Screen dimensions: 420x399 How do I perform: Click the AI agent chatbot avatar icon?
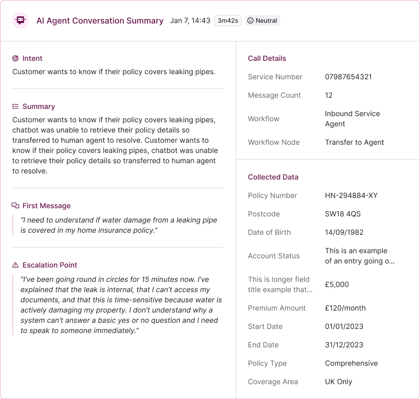(x=20, y=20)
